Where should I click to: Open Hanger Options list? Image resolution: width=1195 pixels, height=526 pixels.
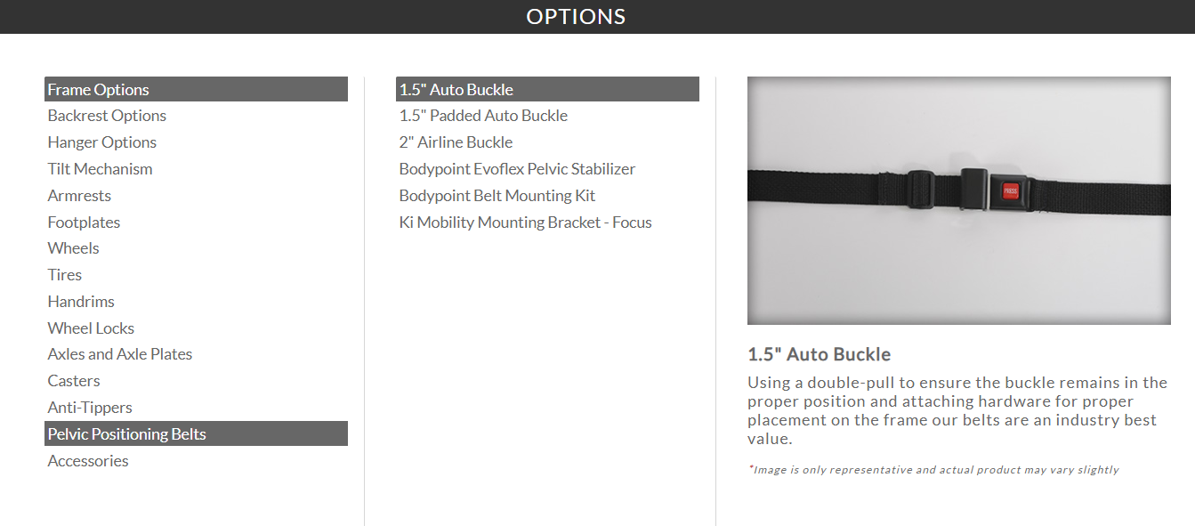102,142
